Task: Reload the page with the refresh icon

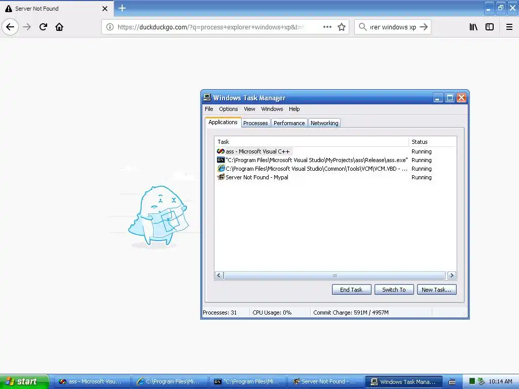Action: coord(43,27)
